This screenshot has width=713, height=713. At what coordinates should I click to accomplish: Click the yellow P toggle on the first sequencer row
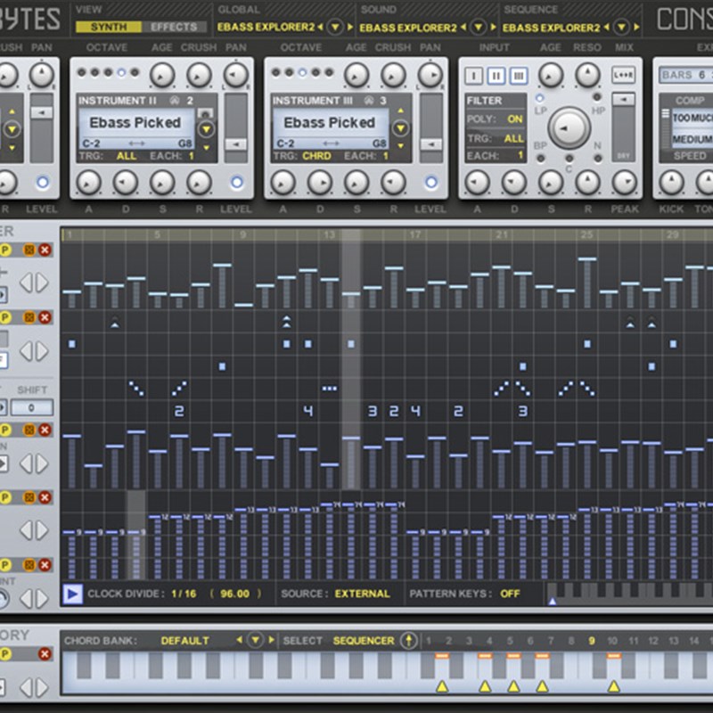[7, 250]
